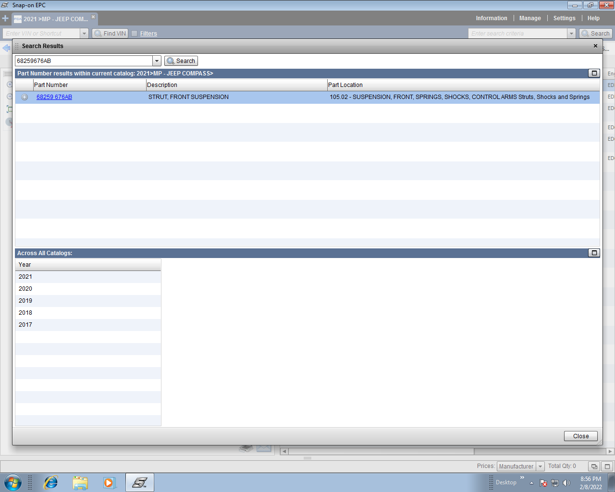The height and width of the screenshot is (492, 615).
Task: Open part number link 68259 676AB
Action: (x=54, y=97)
